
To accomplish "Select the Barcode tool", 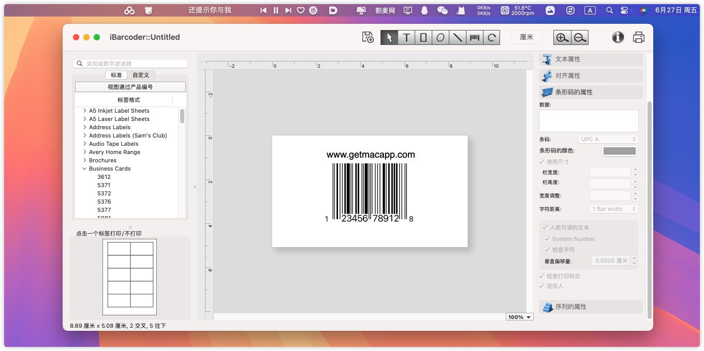I will pyautogui.click(x=475, y=37).
